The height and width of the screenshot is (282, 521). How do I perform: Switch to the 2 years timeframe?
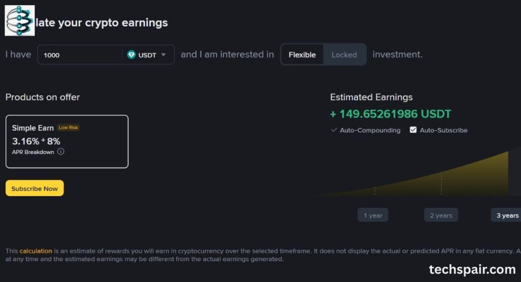point(441,215)
